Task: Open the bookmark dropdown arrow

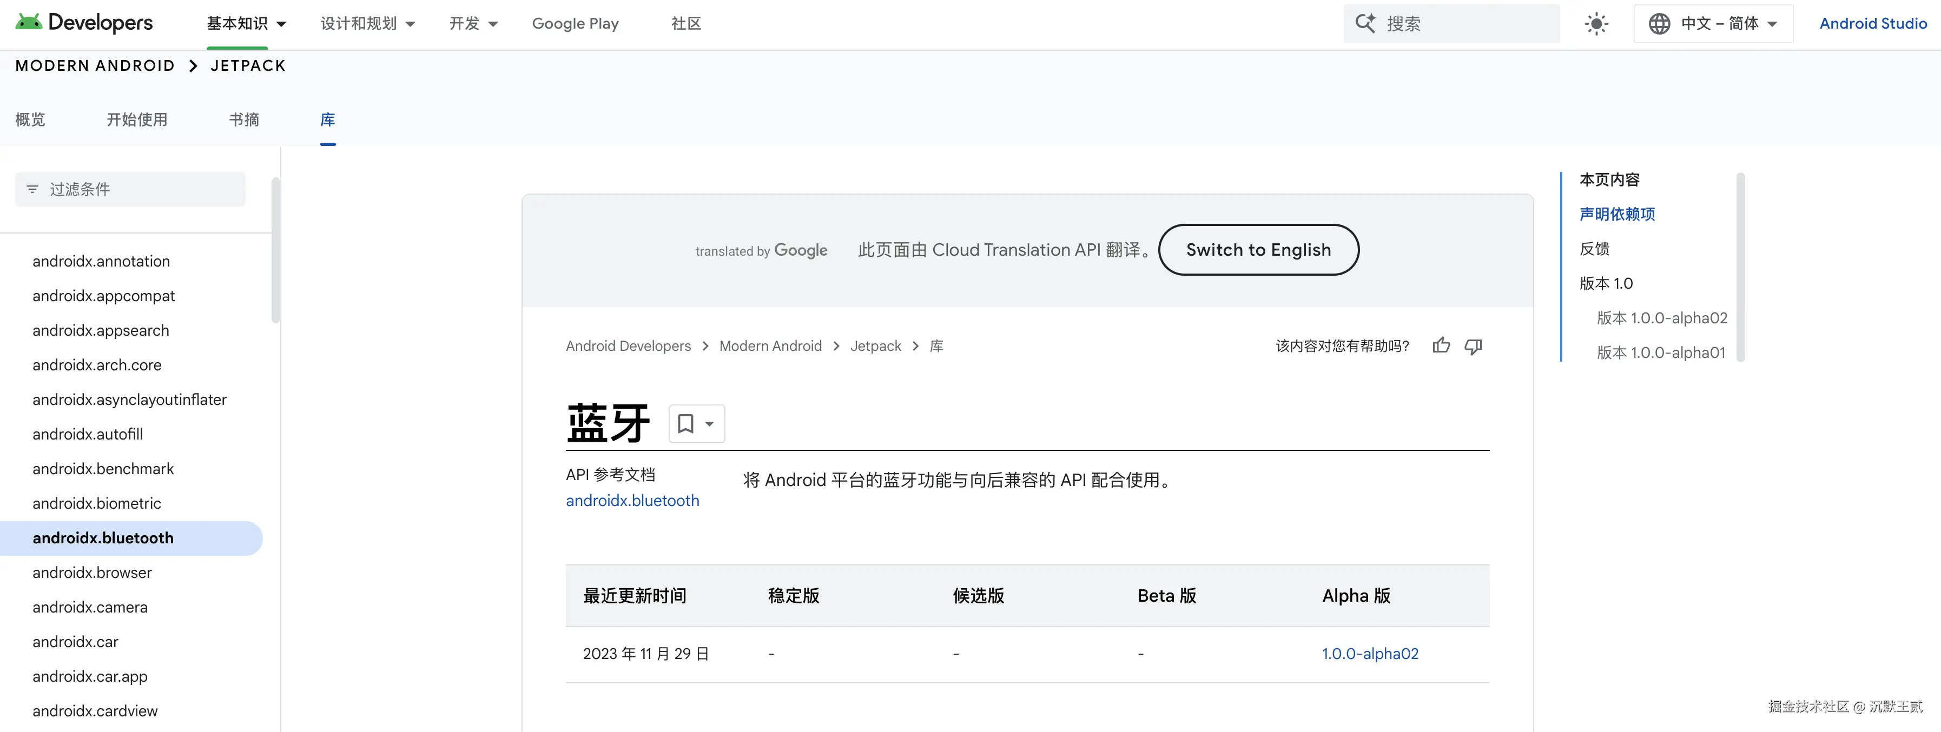Action: click(x=709, y=424)
